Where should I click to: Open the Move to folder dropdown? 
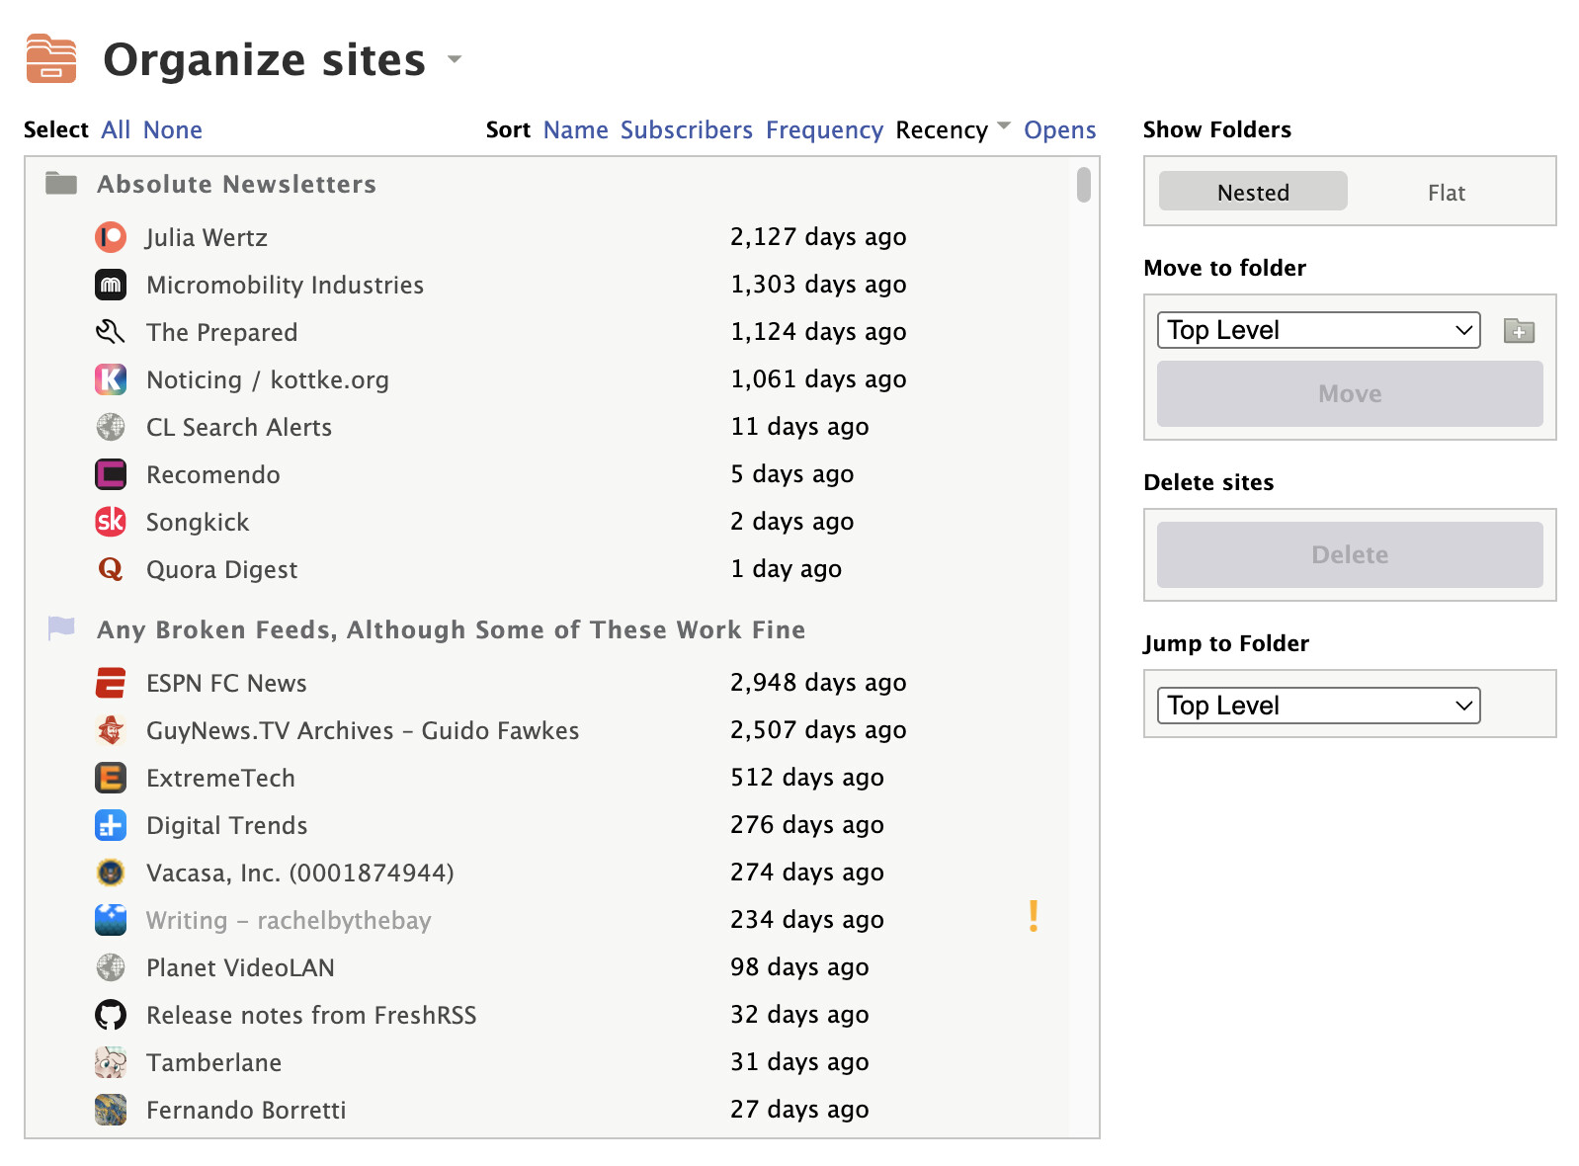(x=1318, y=330)
